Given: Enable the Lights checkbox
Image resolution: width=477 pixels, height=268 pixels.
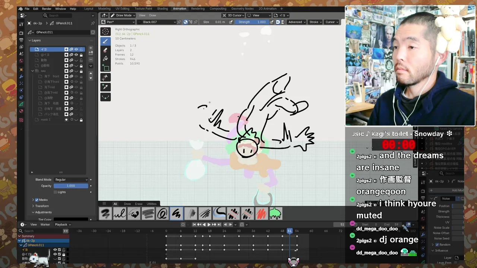Looking at the screenshot, I should [x=56, y=192].
